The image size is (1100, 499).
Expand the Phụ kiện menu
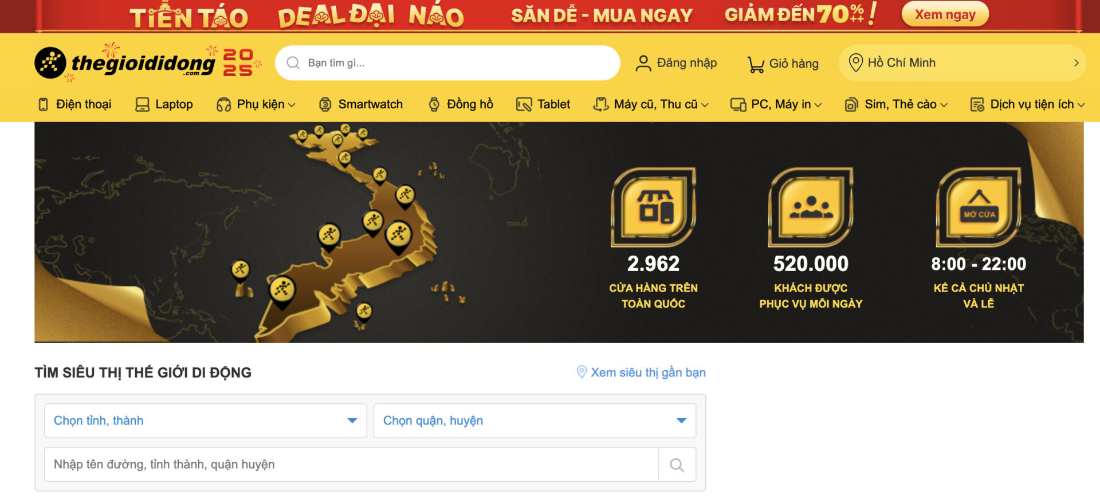[x=256, y=104]
